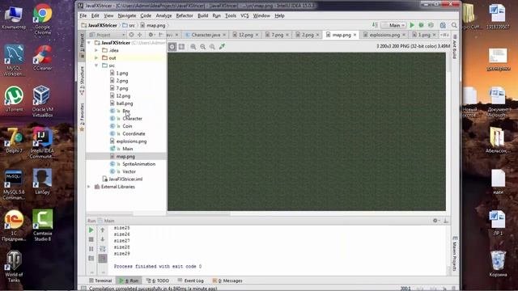The height and width of the screenshot is (291, 518).
Task: Collapse the JavaFXStricer project root
Action: tap(89, 43)
